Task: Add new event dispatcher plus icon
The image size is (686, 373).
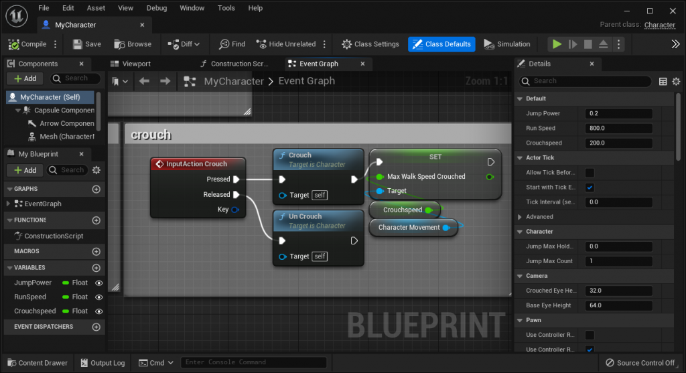Action: coord(96,327)
